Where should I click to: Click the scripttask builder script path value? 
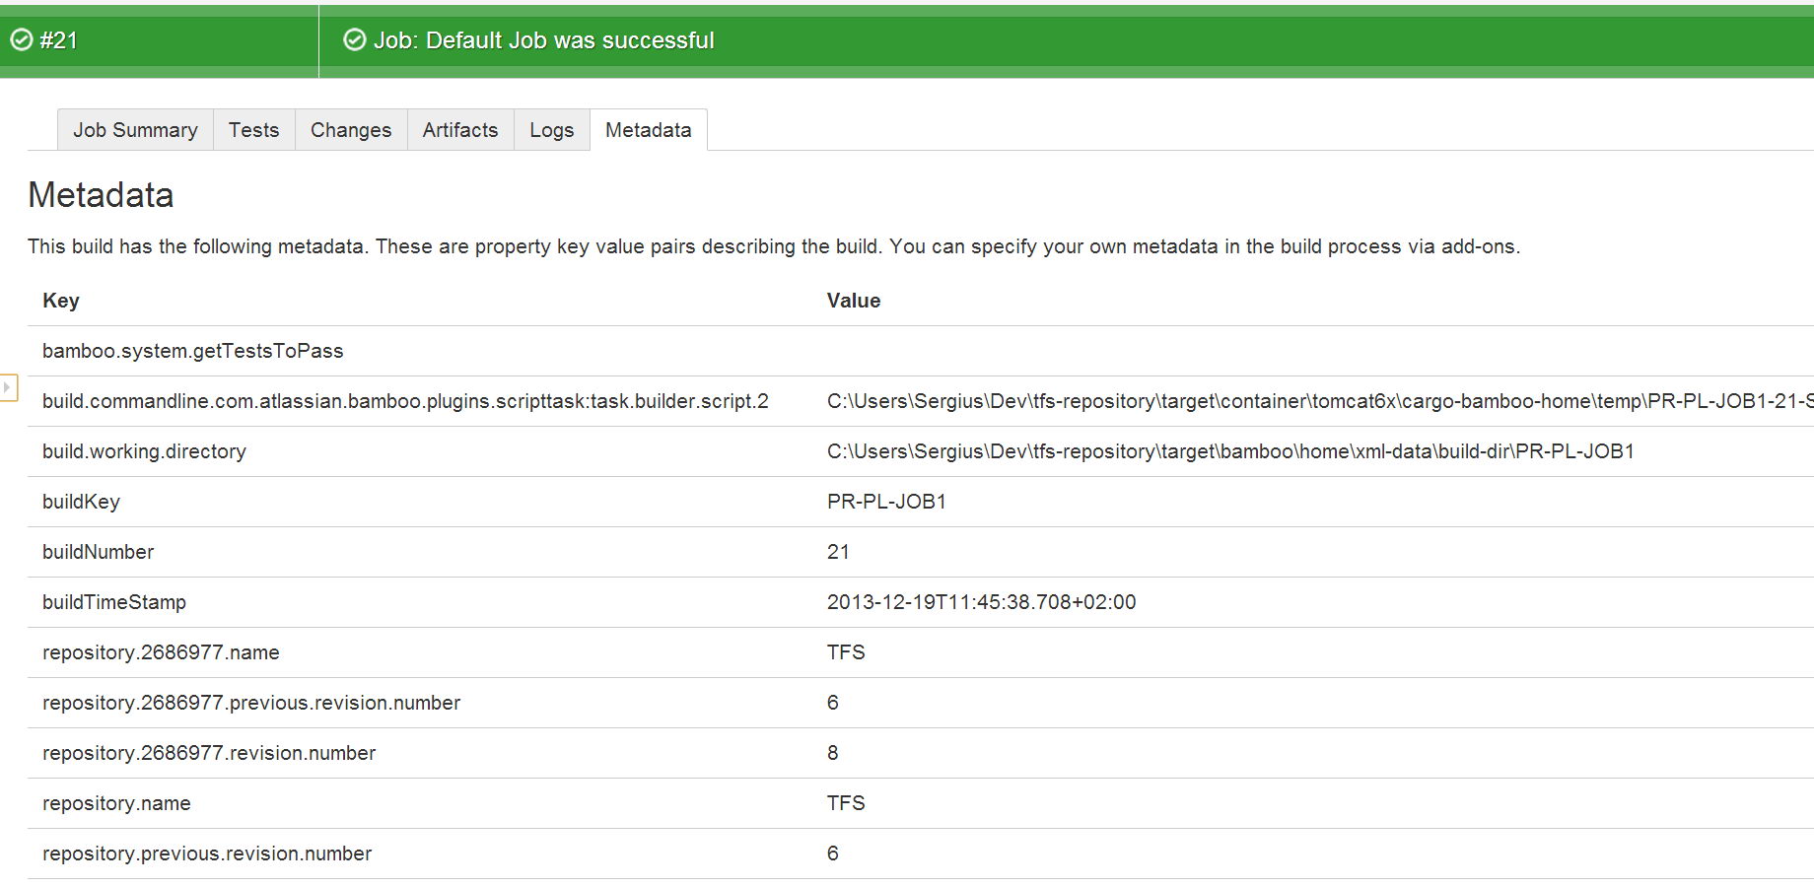tap(1320, 401)
